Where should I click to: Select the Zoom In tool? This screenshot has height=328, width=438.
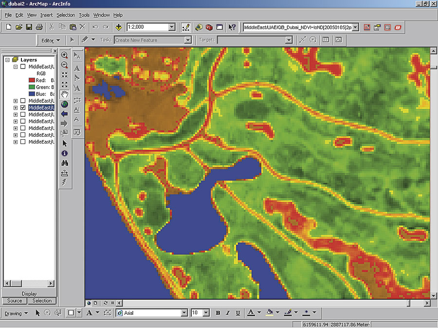point(65,55)
